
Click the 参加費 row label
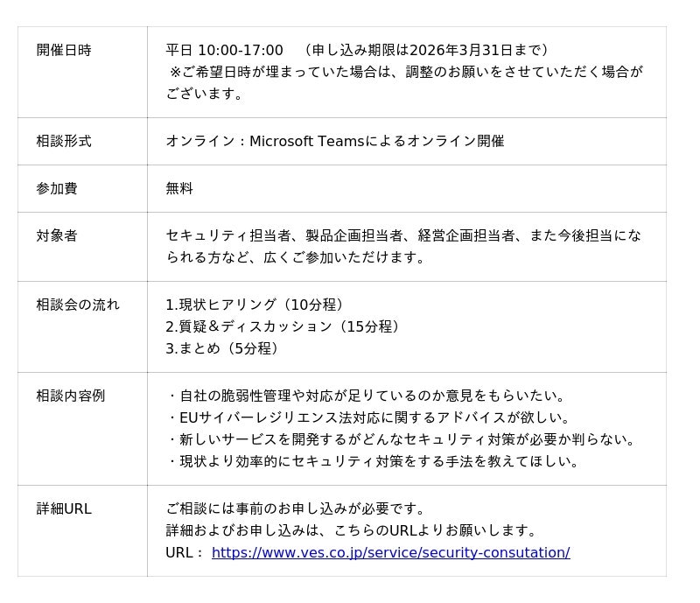tap(57, 188)
